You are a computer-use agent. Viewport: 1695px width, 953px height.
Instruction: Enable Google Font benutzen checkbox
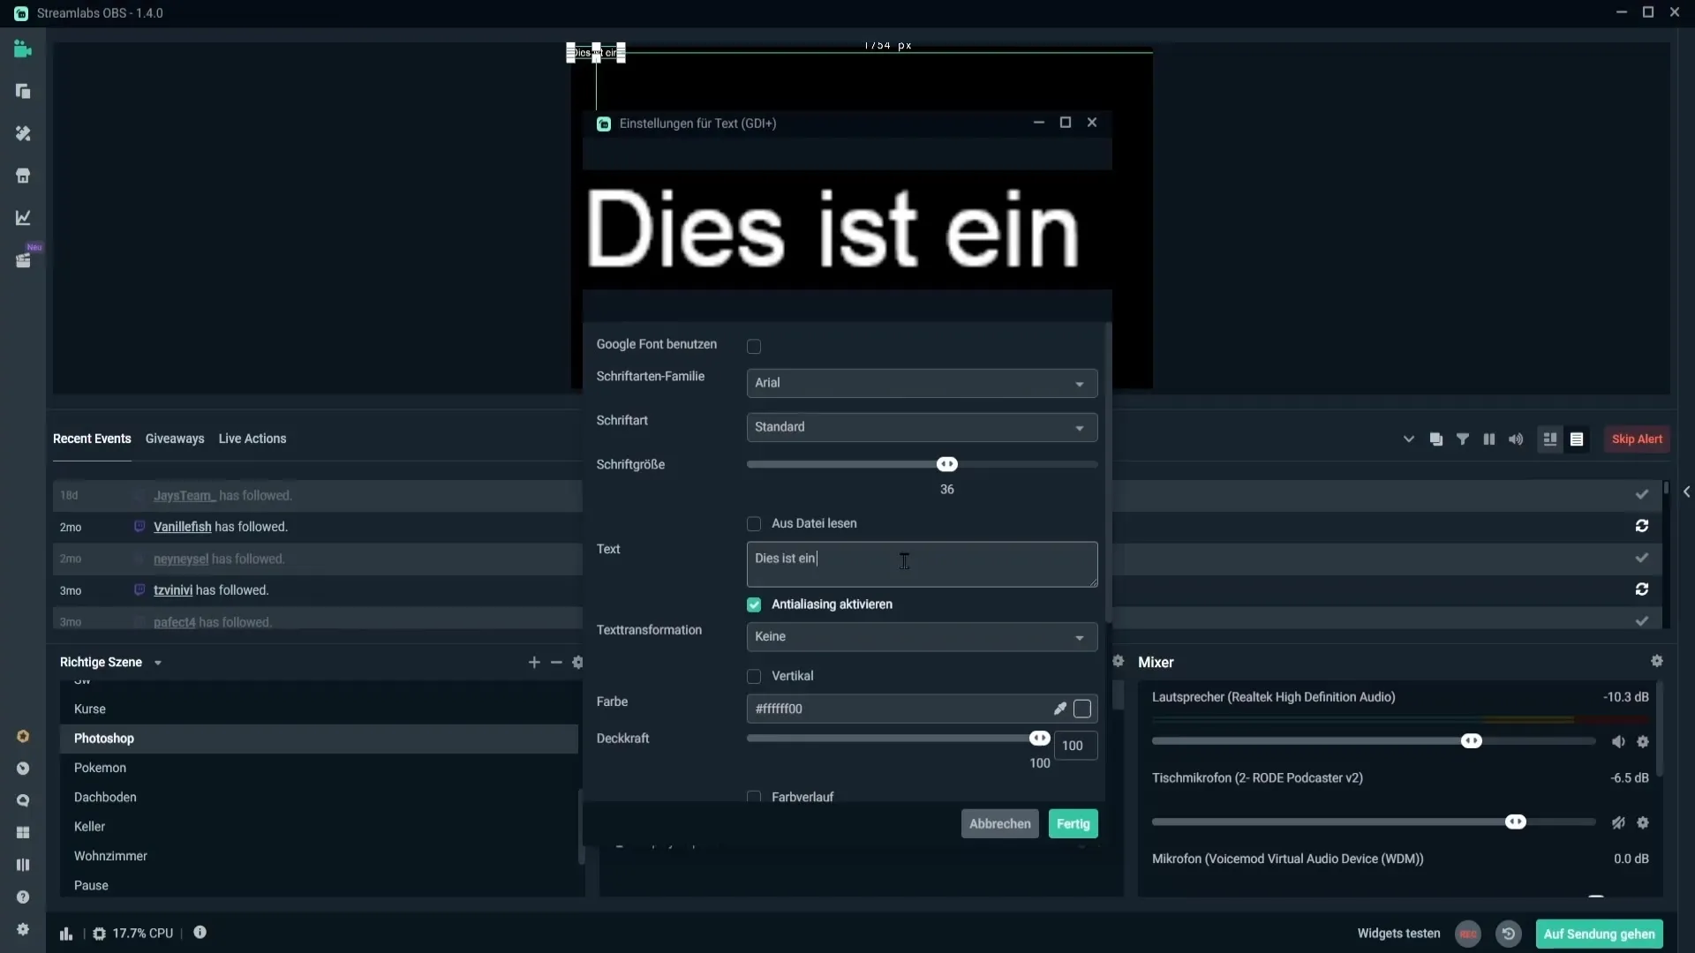754,347
